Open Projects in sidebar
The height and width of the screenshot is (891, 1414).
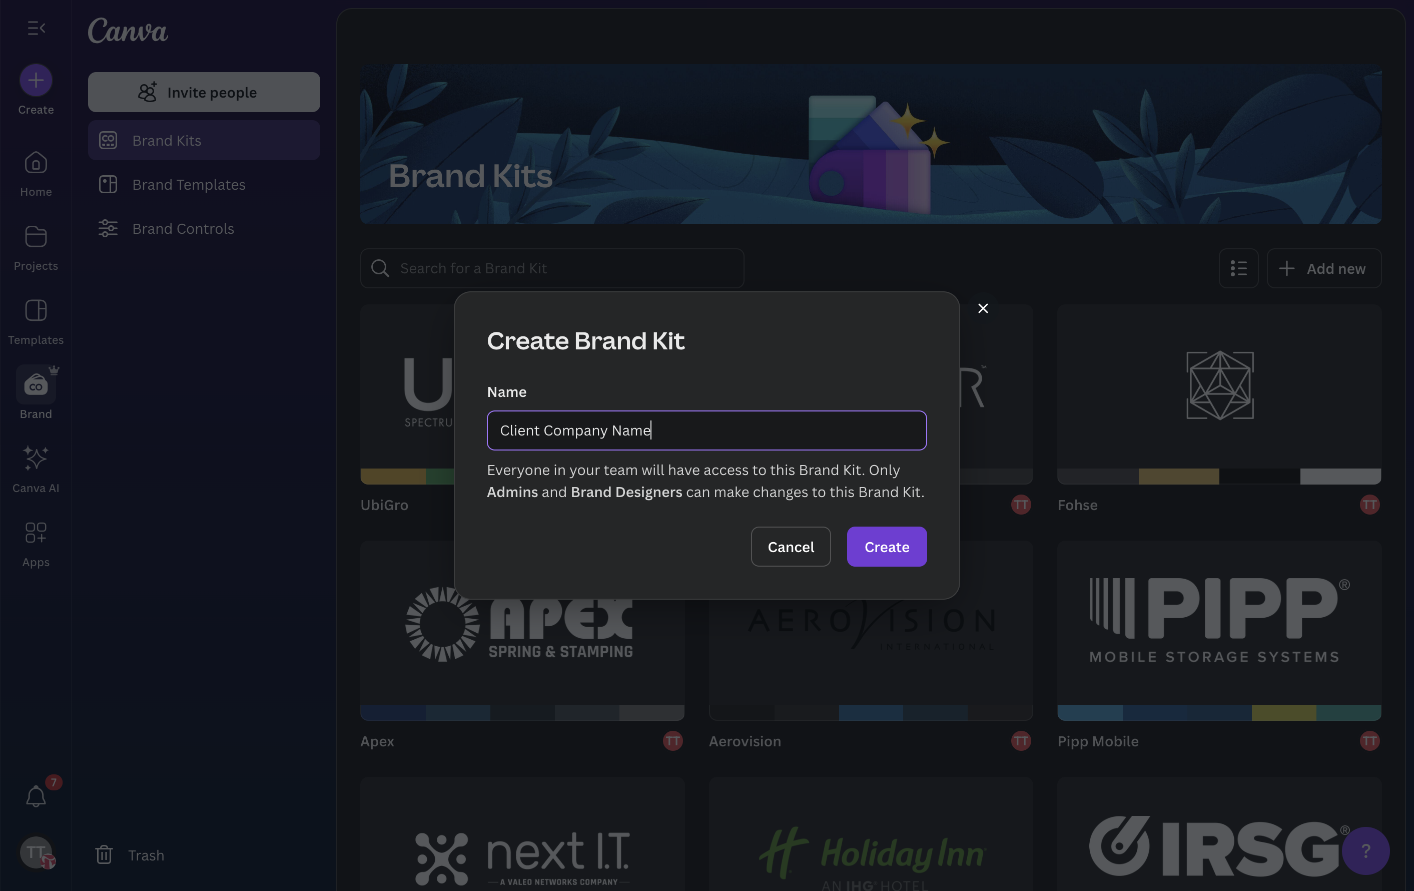(36, 248)
